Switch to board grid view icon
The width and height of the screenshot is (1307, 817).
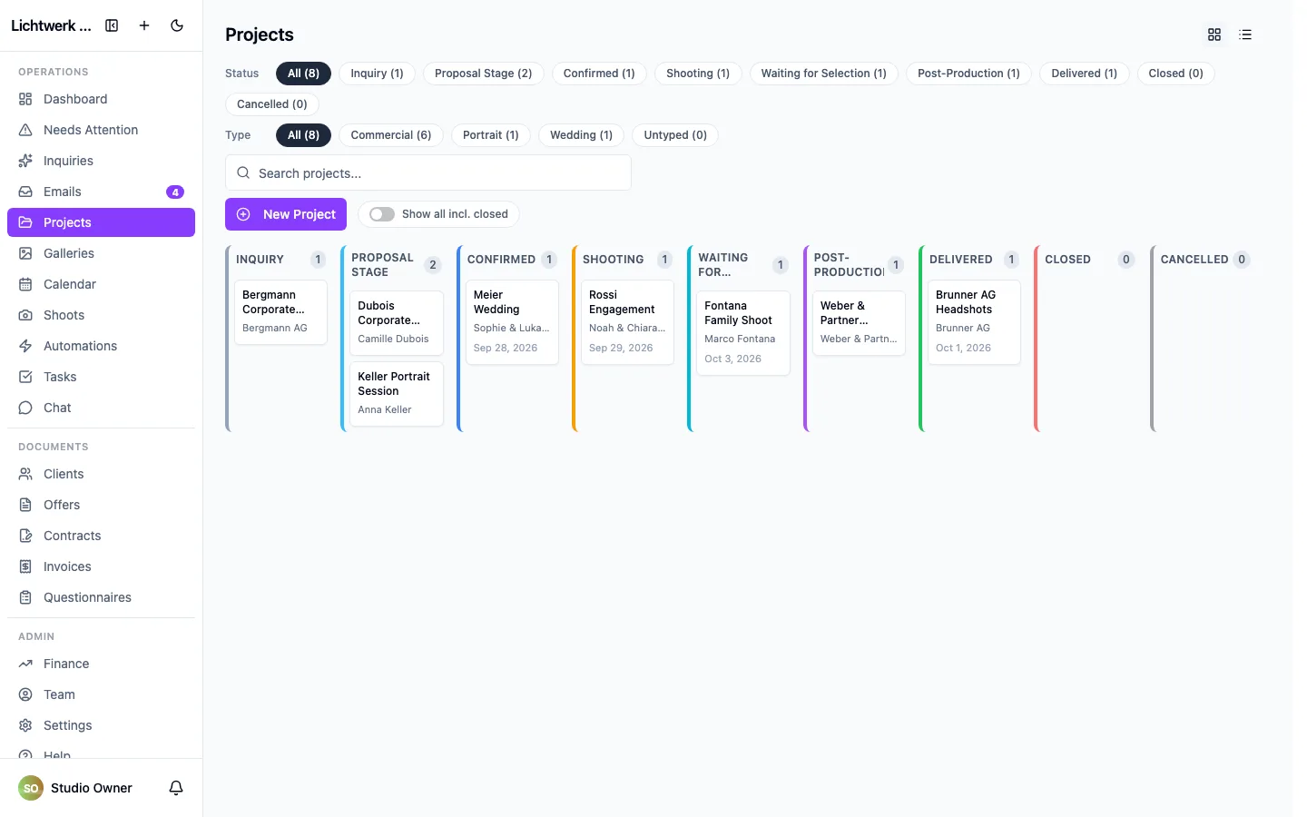tap(1214, 34)
